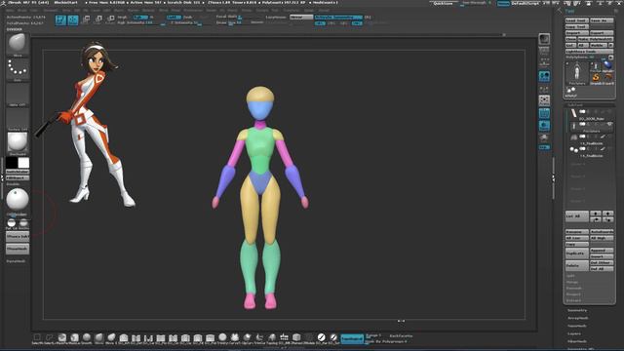The width and height of the screenshot is (624, 351).
Task: Click Make PolyMesh3D button
Action: [x=596, y=39]
